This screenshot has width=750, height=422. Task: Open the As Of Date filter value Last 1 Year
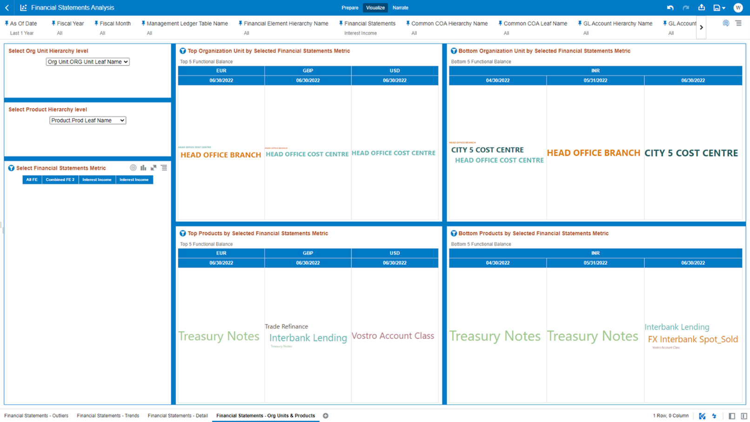click(x=22, y=33)
